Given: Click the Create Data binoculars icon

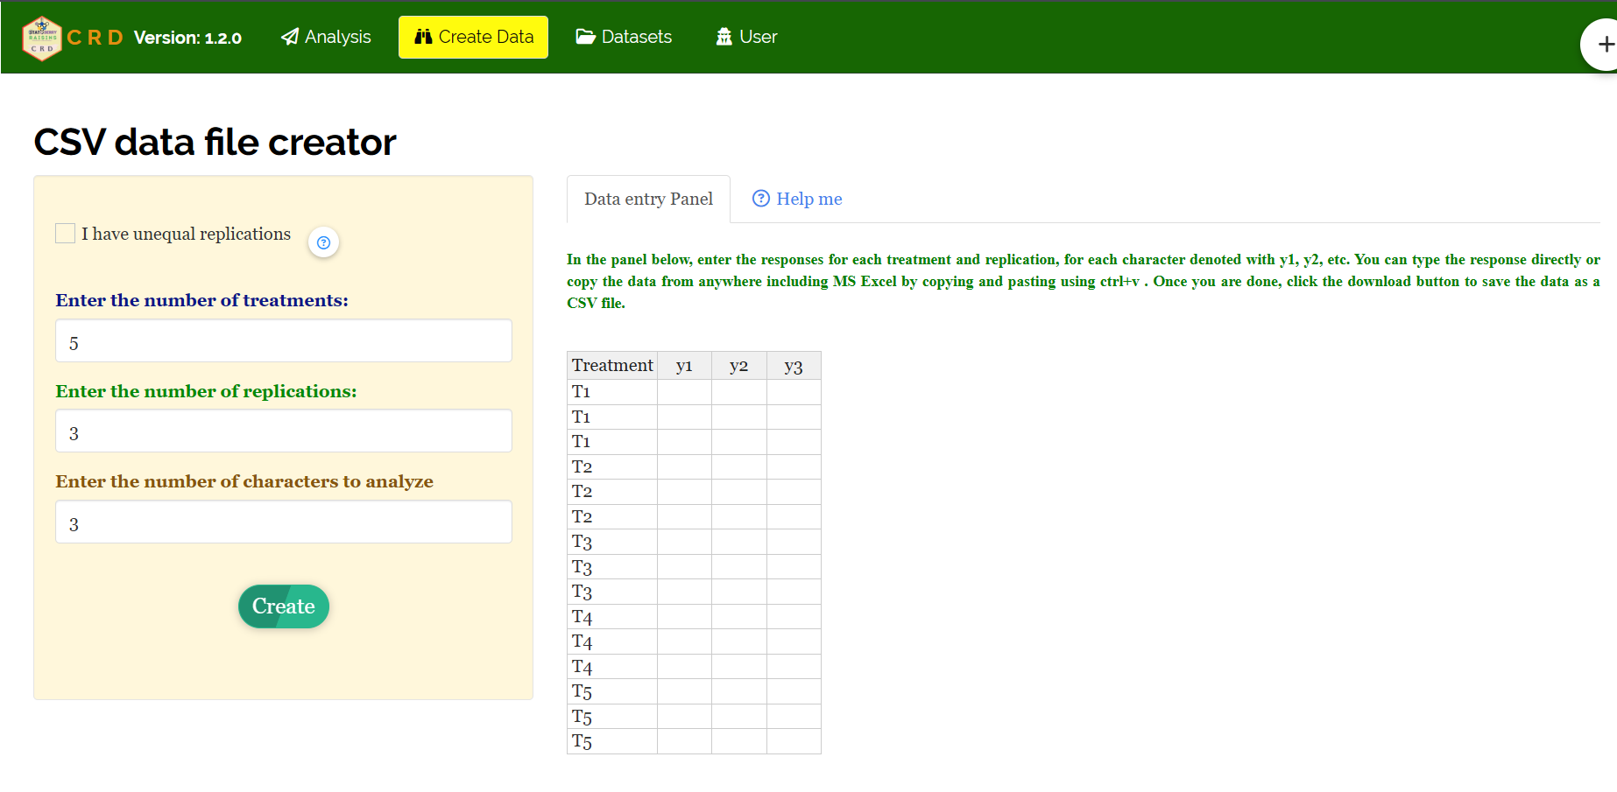Looking at the screenshot, I should (423, 37).
